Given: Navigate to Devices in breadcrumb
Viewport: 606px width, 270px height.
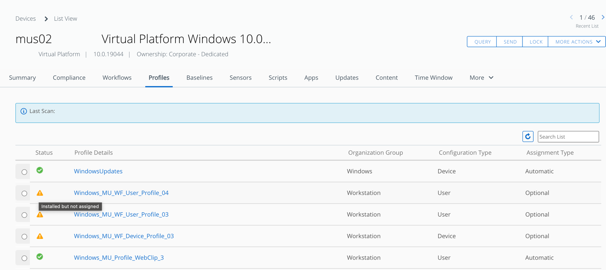Looking at the screenshot, I should coord(25,19).
